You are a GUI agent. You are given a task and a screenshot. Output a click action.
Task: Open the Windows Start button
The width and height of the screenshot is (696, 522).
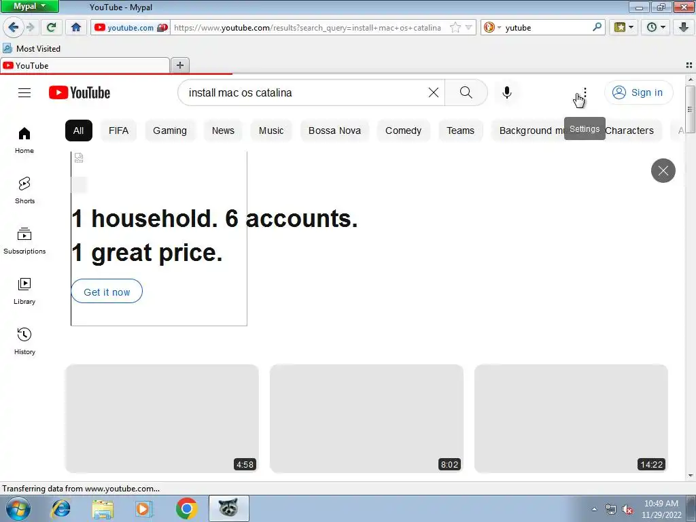click(18, 508)
